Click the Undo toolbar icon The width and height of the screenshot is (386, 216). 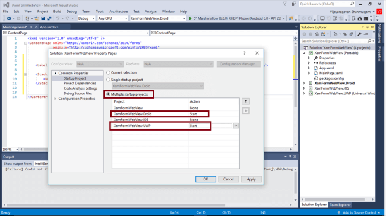pyautogui.click(x=58, y=18)
